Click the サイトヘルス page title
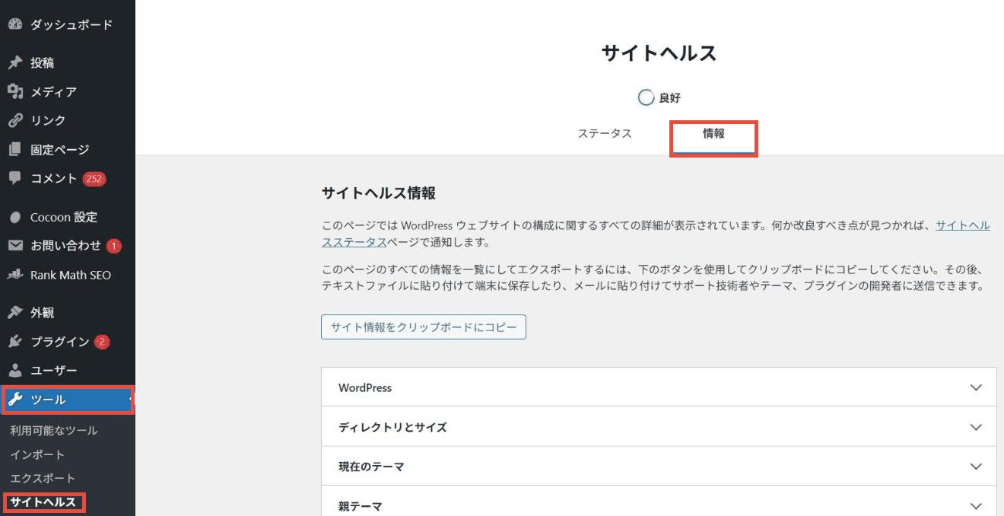 click(659, 53)
